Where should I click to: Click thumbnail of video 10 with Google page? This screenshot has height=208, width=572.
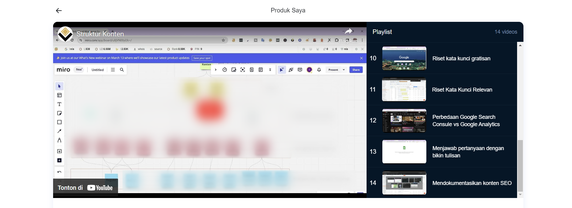pos(404,58)
